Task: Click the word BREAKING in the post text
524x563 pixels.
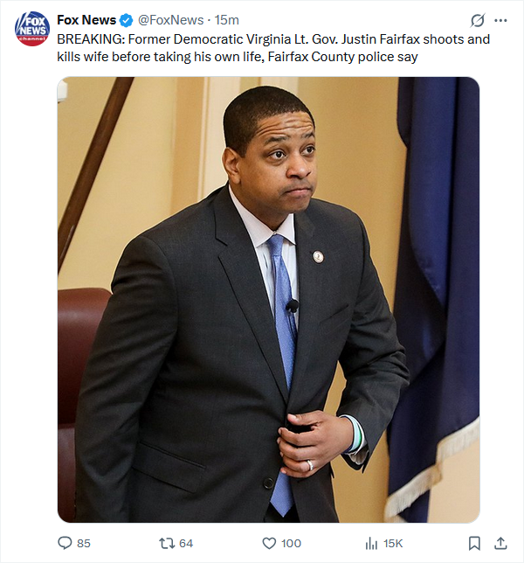Action: coord(91,39)
